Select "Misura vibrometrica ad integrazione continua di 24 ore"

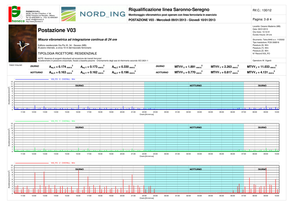pos(78,39)
